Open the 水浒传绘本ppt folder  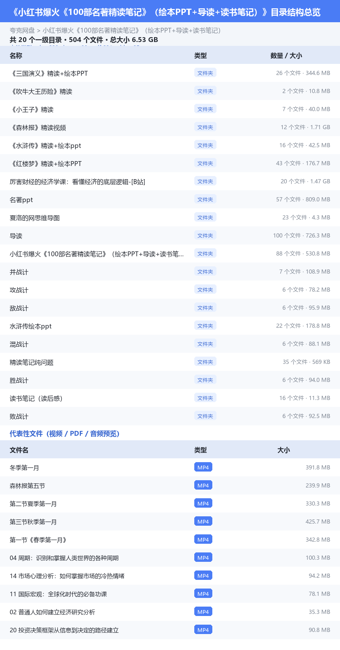[31, 326]
